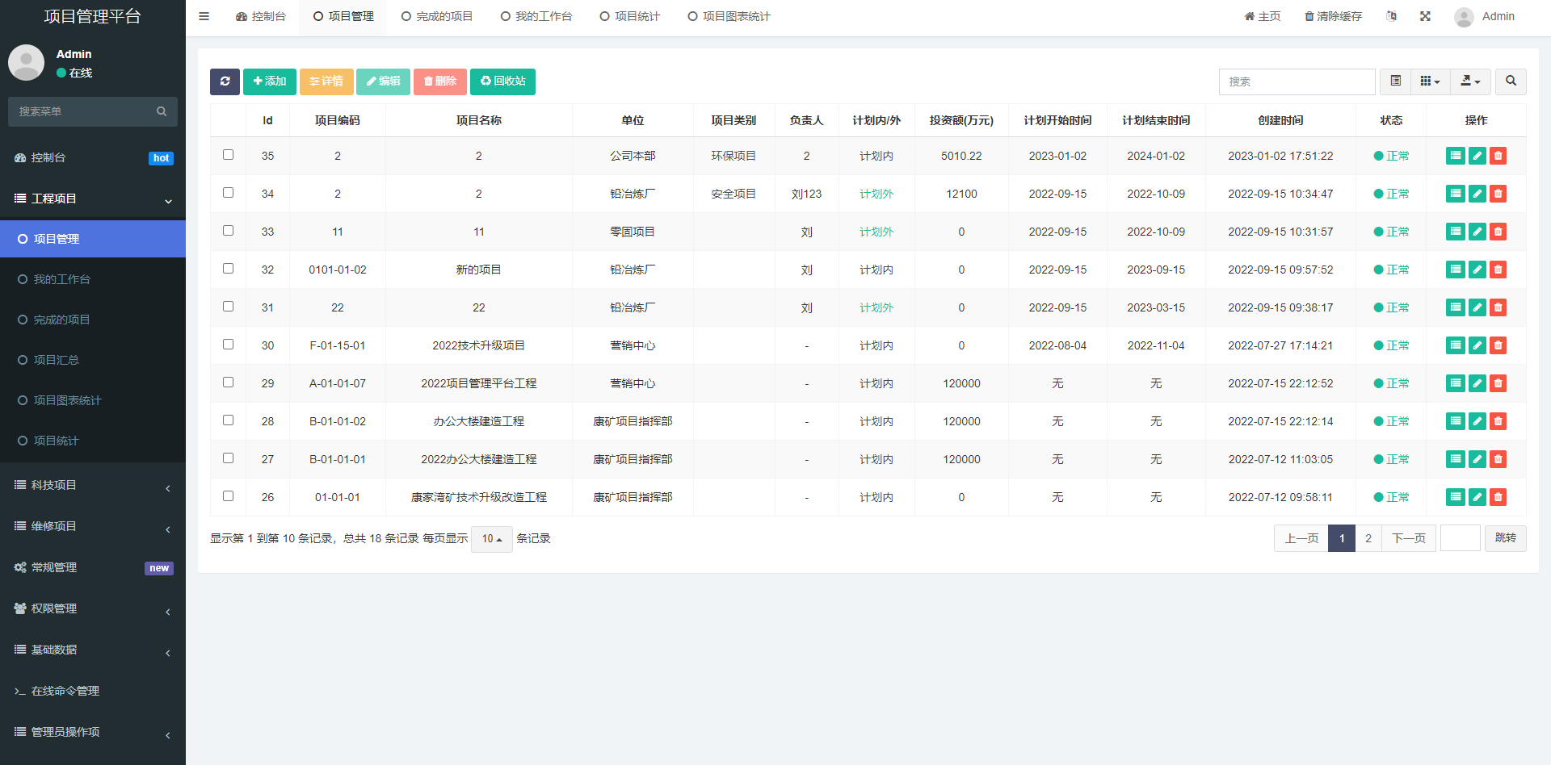Click the refresh table button
Viewport: 1551px width, 765px height.
tap(225, 82)
